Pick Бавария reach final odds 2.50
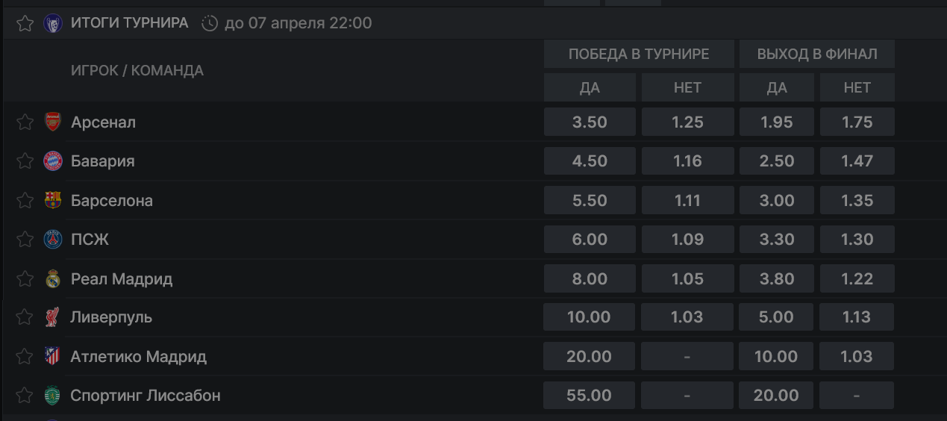 click(x=777, y=160)
